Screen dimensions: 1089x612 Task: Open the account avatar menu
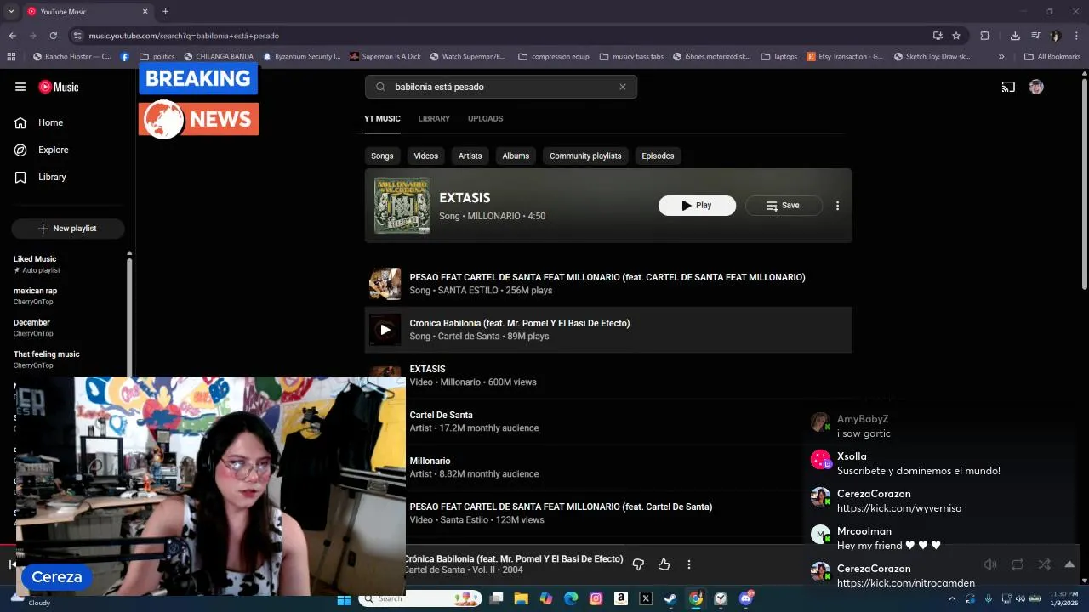point(1036,87)
